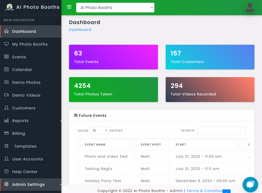Click Holiday Party Test event name

pyautogui.click(x=103, y=181)
